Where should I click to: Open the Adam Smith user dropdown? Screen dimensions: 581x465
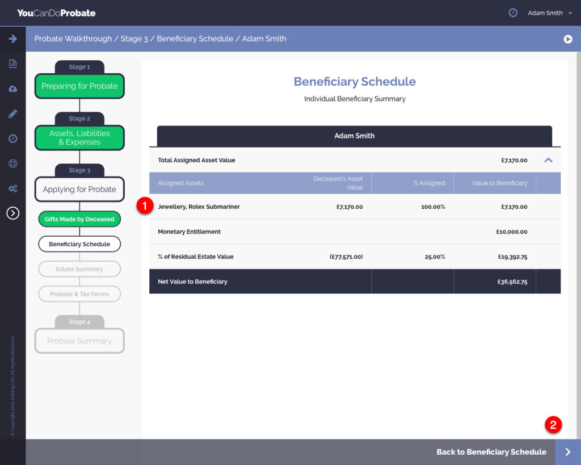coord(549,13)
